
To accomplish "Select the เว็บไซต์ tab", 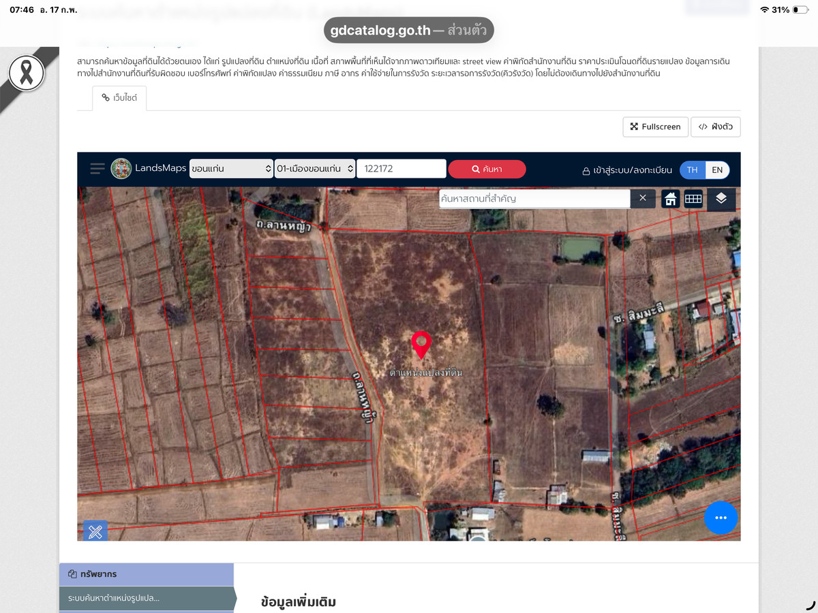I will click(x=119, y=98).
